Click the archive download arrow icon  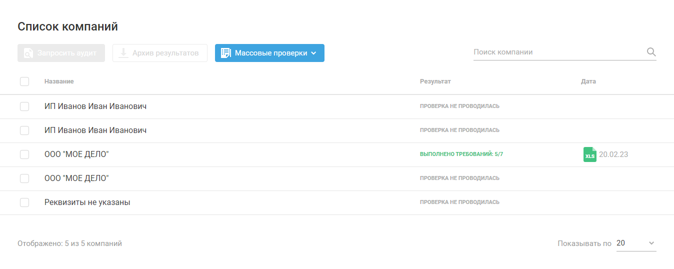coord(123,53)
